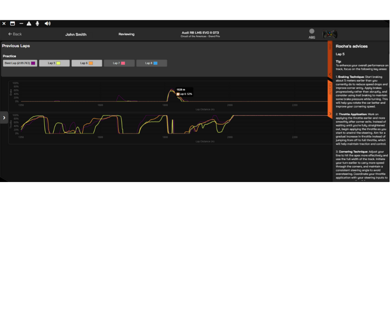Toggle visibility of Lap 5 on the chart
Image resolution: width=391 pixels, height=317 pixels.
click(x=54, y=63)
